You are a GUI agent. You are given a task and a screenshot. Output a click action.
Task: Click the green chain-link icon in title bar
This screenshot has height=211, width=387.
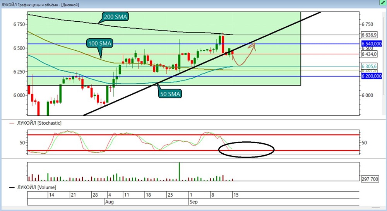383,3
